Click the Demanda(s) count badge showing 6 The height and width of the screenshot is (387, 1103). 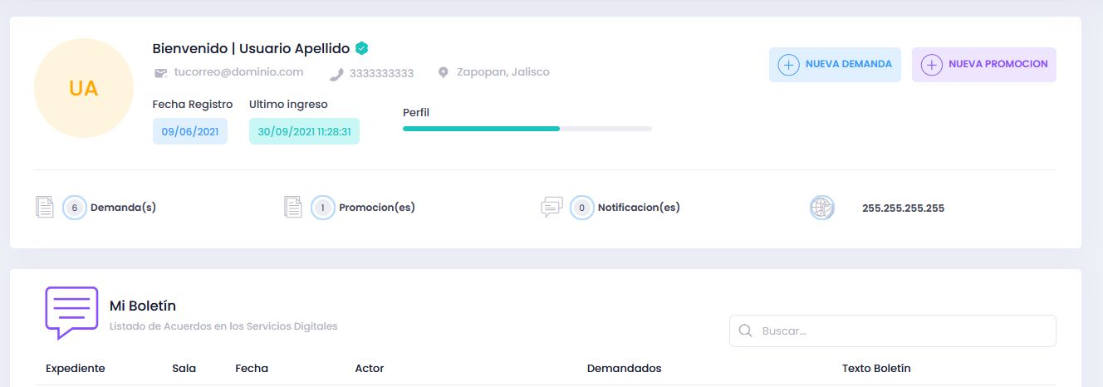(x=75, y=208)
